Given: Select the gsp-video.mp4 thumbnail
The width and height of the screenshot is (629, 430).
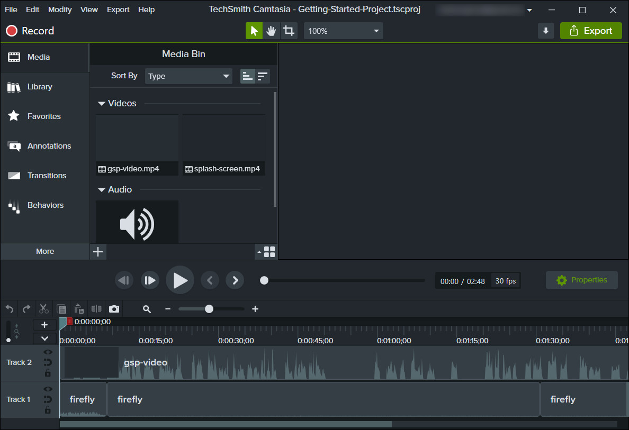Looking at the screenshot, I should click(137, 145).
